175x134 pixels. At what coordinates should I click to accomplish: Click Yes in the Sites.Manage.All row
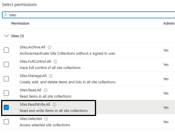[166, 79]
